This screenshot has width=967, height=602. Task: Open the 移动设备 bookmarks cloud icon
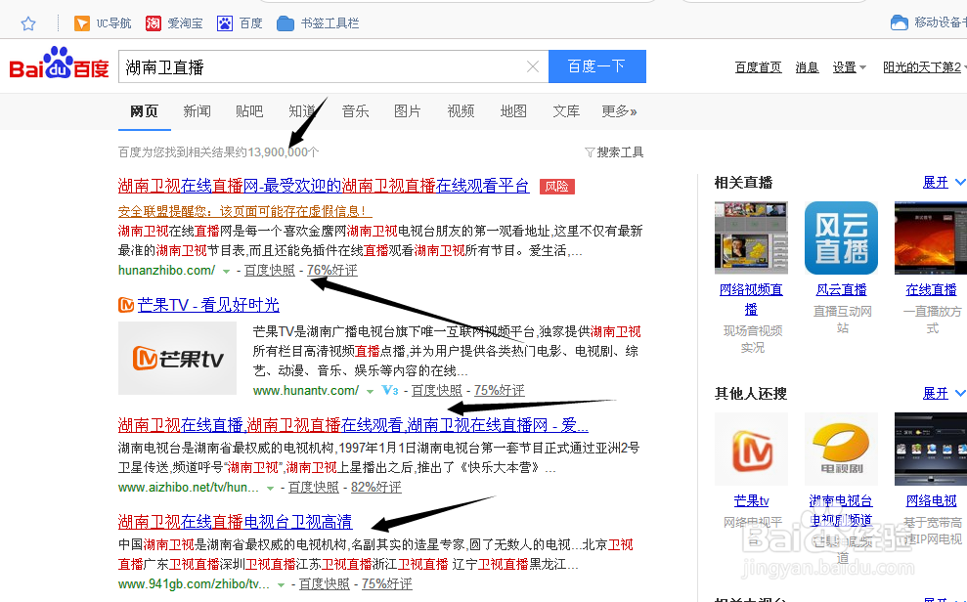900,22
